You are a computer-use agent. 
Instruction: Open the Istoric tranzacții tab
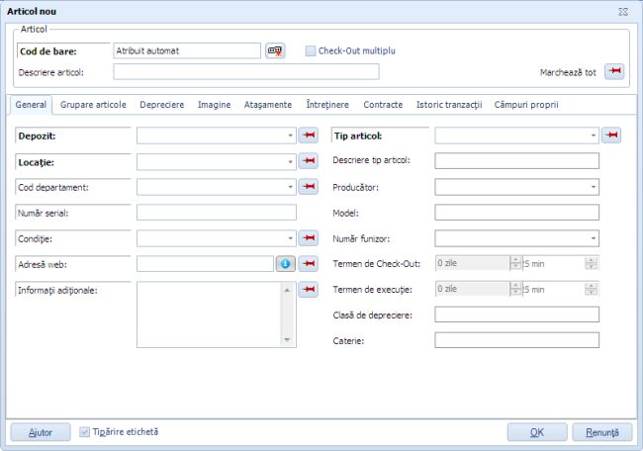click(x=448, y=104)
